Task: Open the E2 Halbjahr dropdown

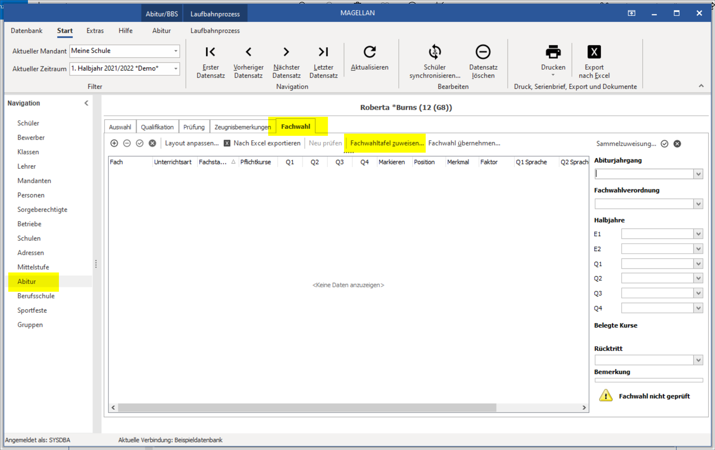Action: [698, 249]
